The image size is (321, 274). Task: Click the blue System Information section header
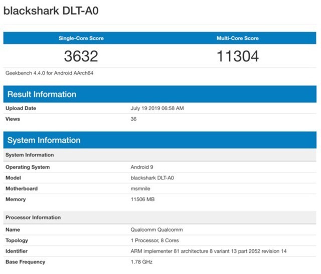pyautogui.click(x=44, y=140)
